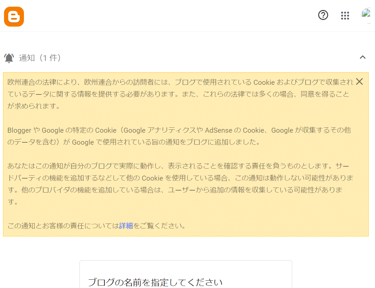Screen dimensions: 375x288
Task: Click the 通知（1 件）heading text
Action: (40, 58)
